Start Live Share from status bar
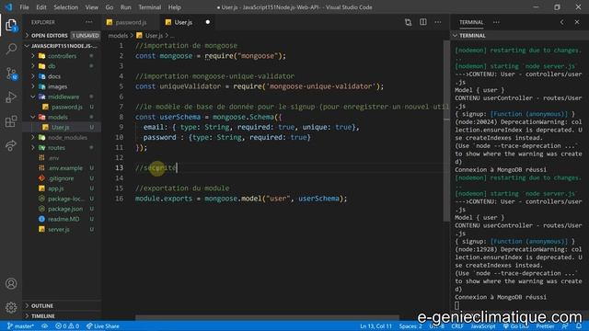Viewport: 589px width, 331px height. click(102, 326)
